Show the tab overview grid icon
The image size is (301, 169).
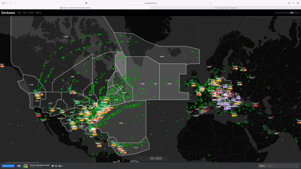(x=298, y=3)
